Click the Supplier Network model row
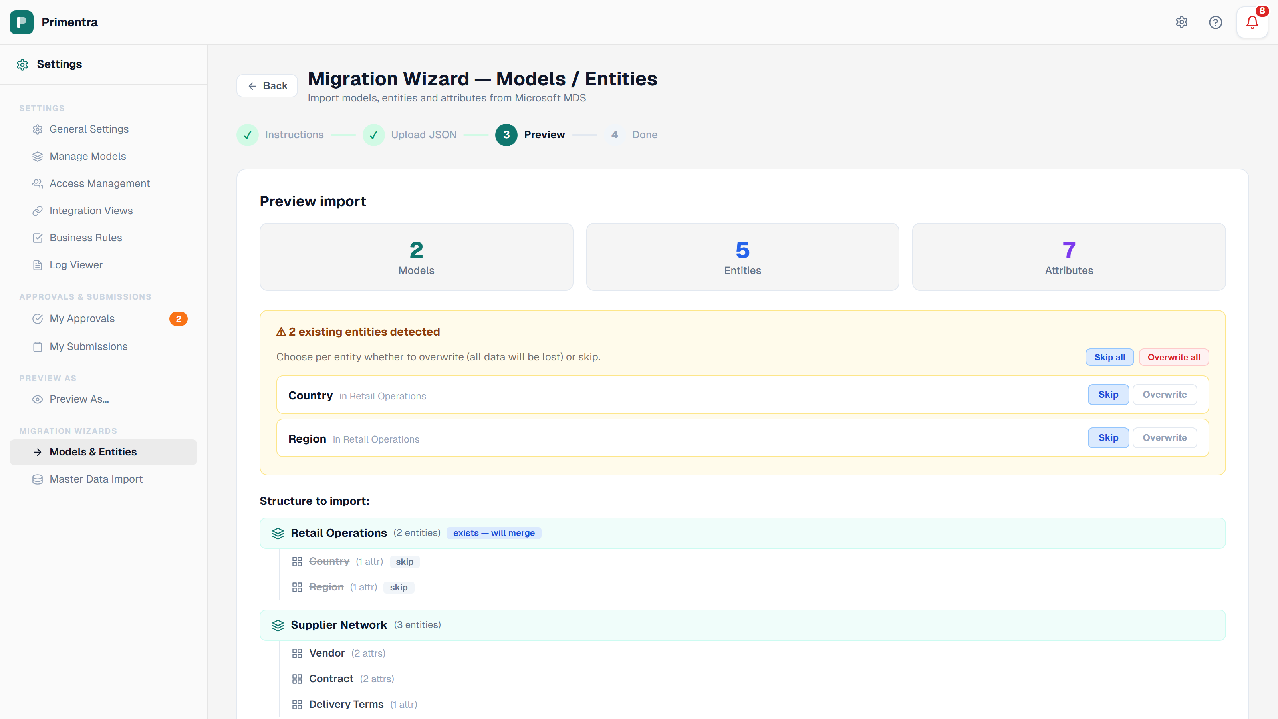This screenshot has width=1278, height=719. coord(742,625)
